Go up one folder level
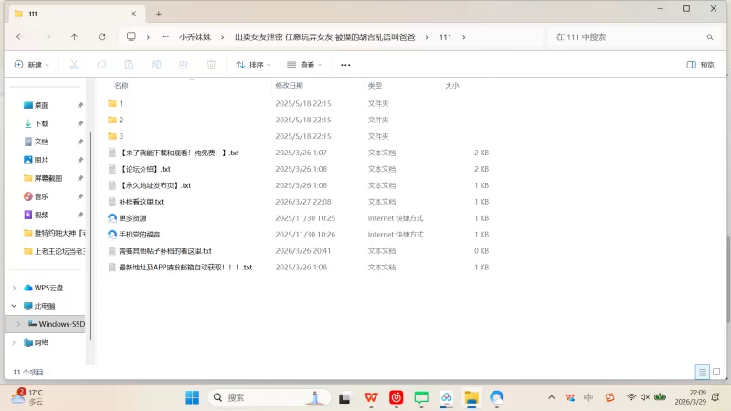Image resolution: width=731 pixels, height=411 pixels. pyautogui.click(x=74, y=37)
